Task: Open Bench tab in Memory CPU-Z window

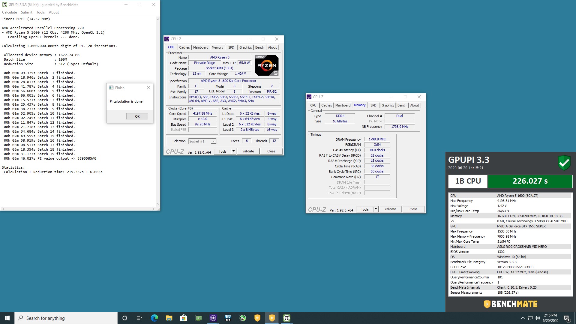Action: tap(402, 105)
